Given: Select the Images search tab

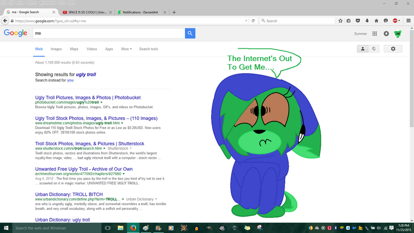Looking at the screenshot, I should click(x=56, y=49).
